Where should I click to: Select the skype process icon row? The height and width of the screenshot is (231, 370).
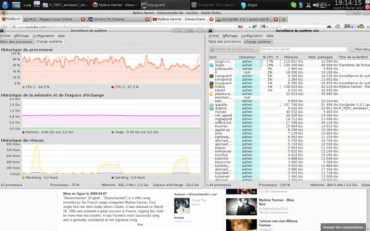click(x=211, y=65)
